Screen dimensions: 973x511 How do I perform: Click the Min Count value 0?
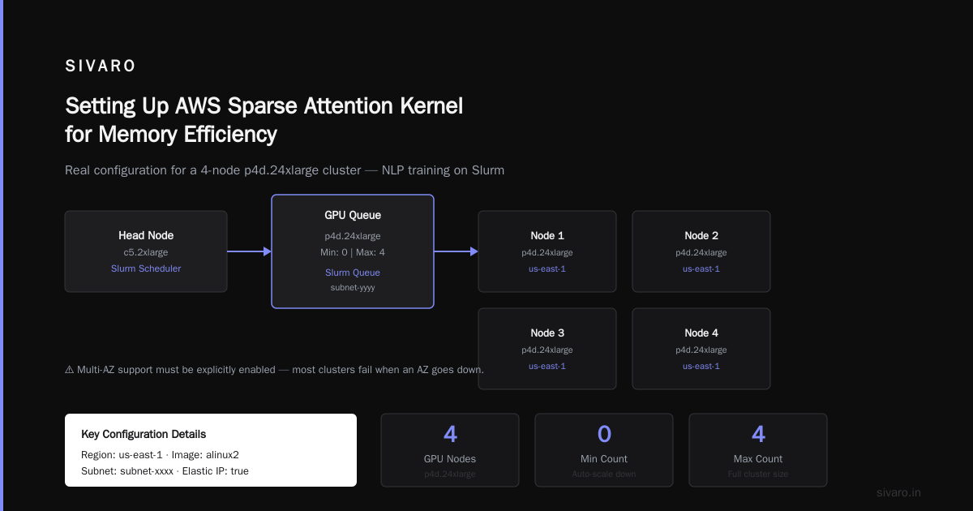[604, 434]
